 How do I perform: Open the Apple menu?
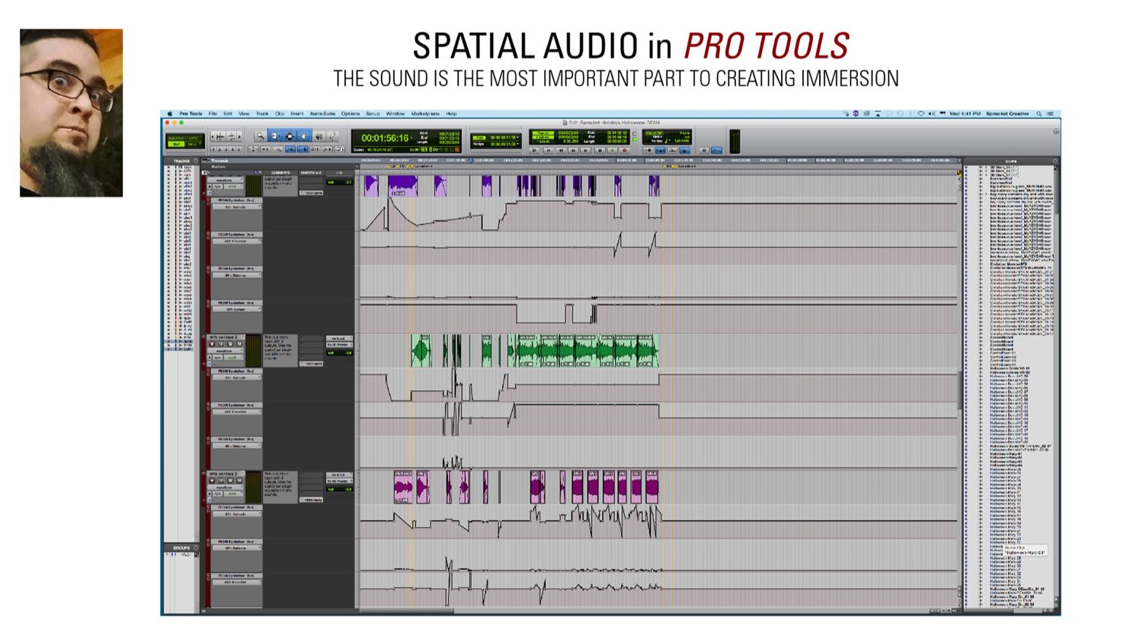tap(169, 113)
